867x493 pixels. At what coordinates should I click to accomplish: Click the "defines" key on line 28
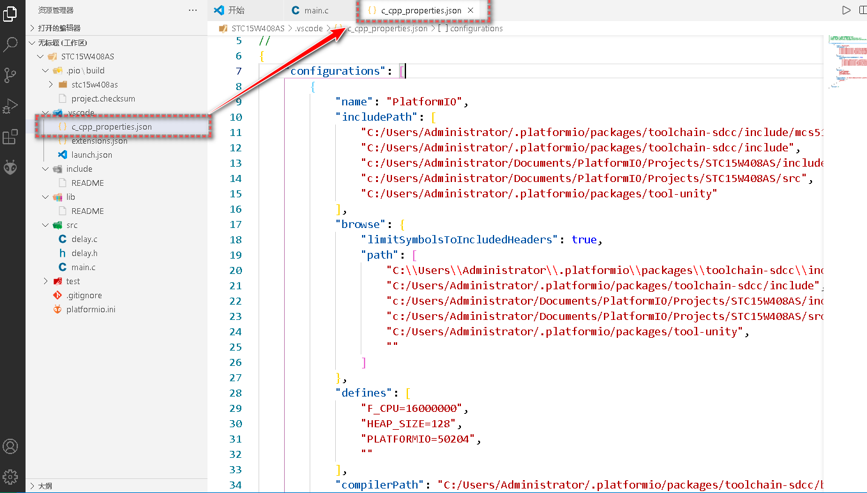[x=364, y=393]
